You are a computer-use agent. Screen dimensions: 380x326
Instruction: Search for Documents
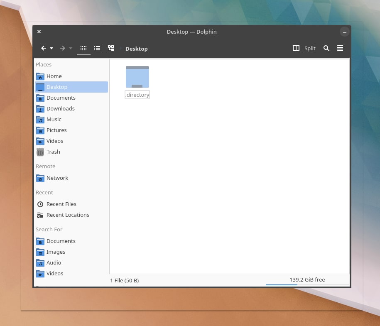pos(71,241)
